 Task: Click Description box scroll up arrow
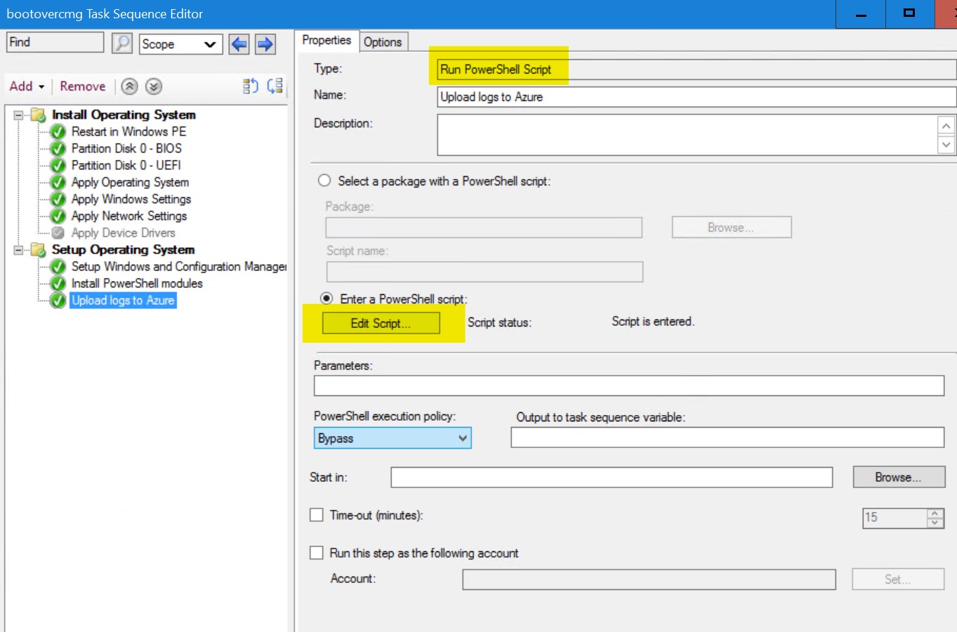pos(946,126)
